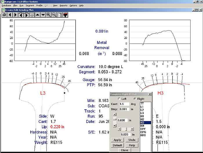The image size is (203, 153).
Task: Click the printer icon in toolbar
Action: (x=4, y=15)
